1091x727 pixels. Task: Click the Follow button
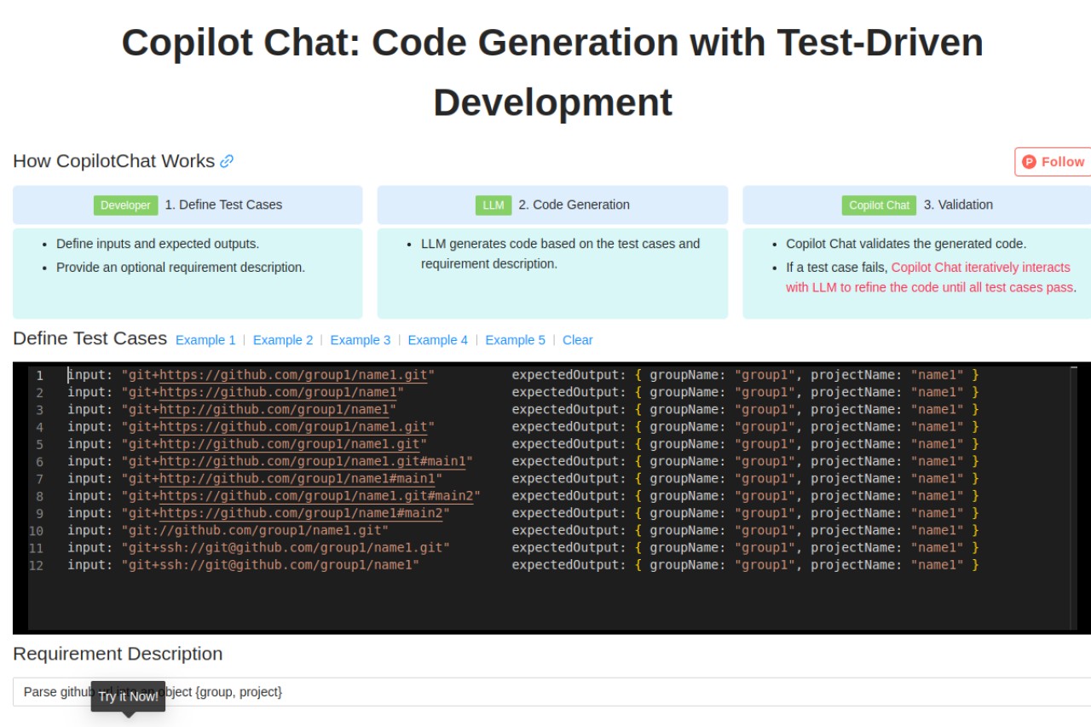(x=1053, y=161)
